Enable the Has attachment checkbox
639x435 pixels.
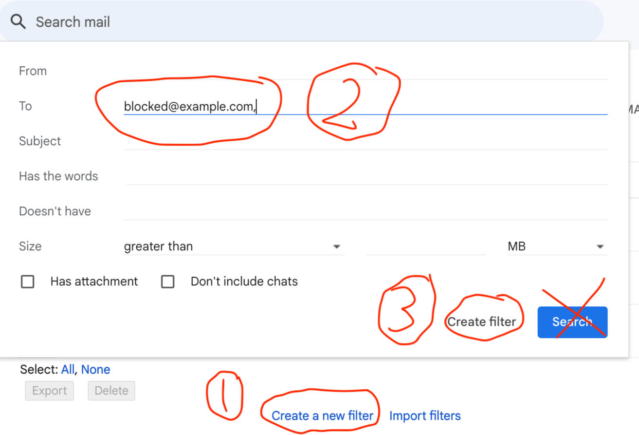(28, 282)
